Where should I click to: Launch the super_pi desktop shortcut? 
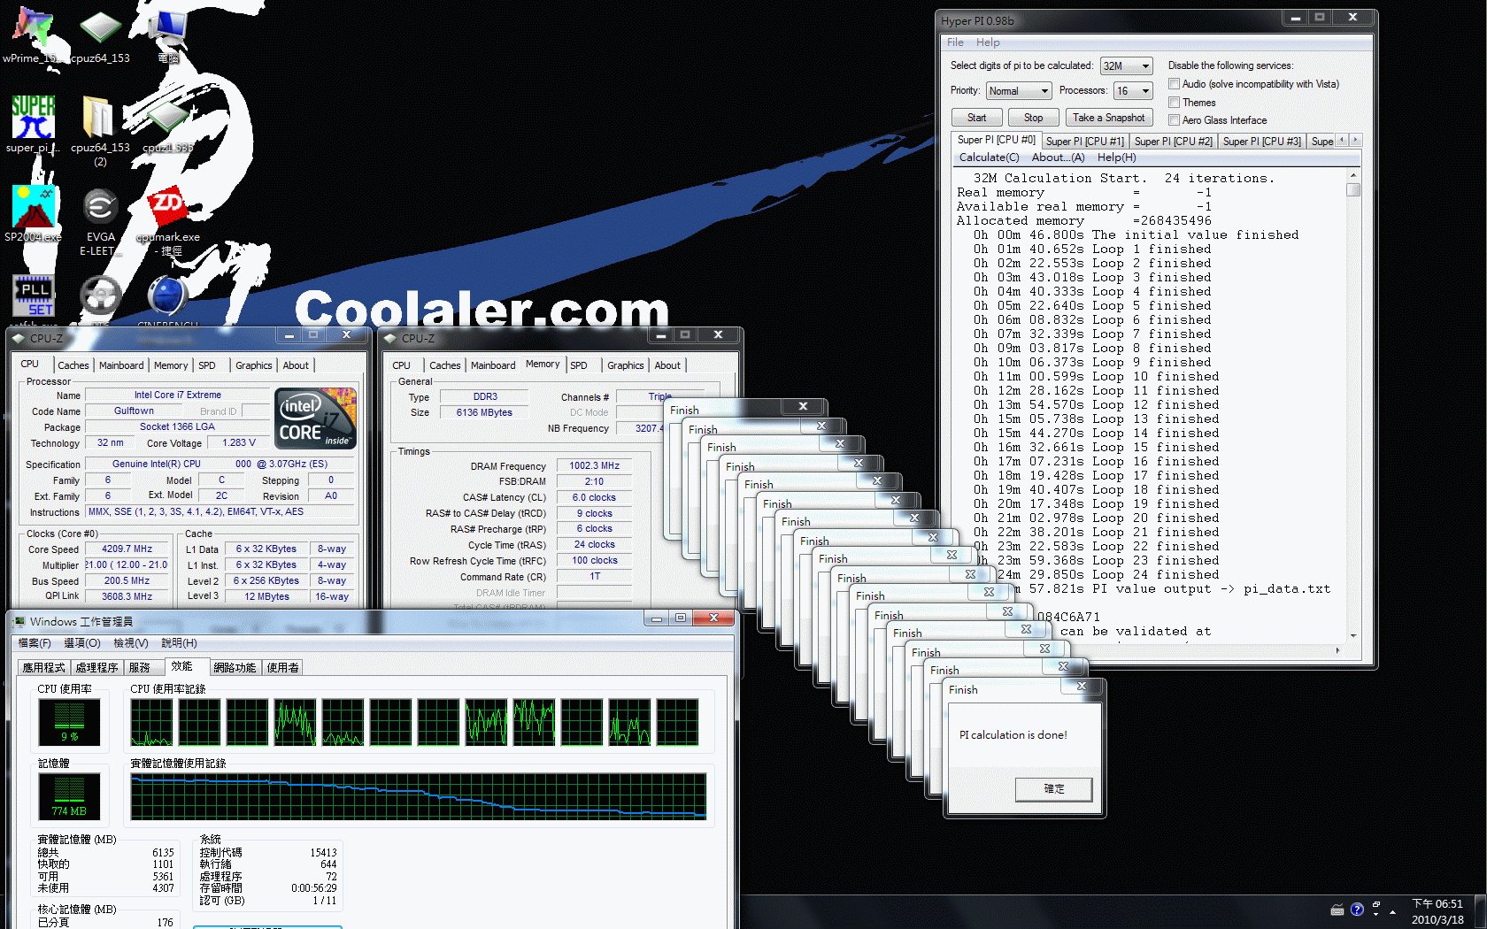[33, 124]
